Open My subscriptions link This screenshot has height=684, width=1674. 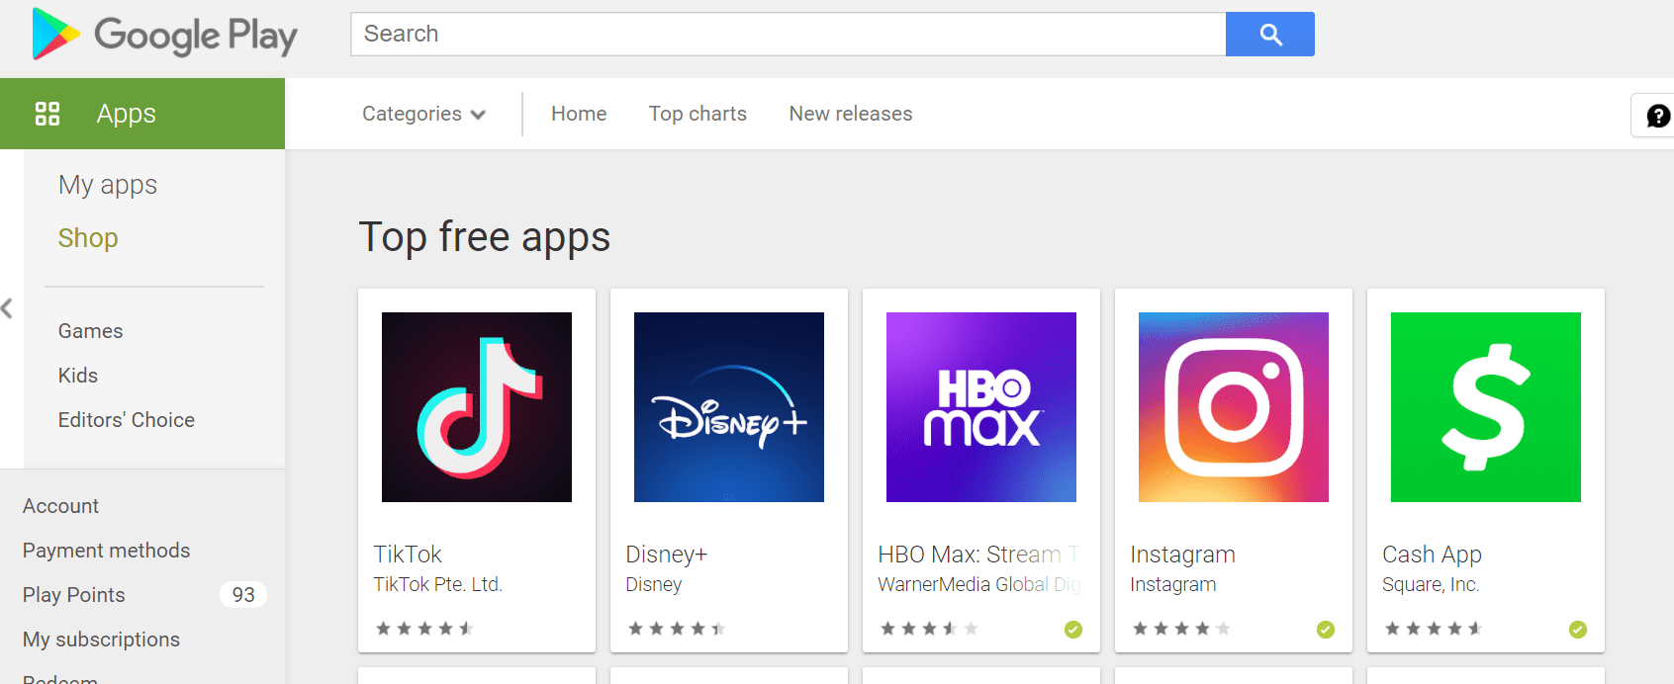click(x=101, y=640)
